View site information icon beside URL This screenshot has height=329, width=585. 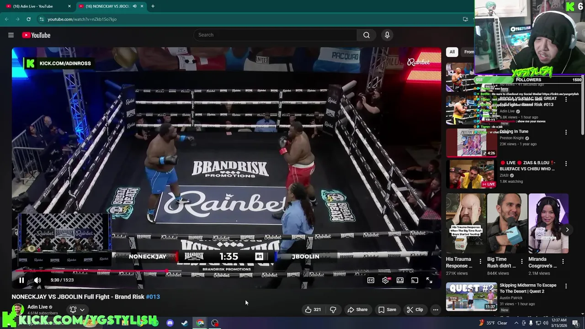(x=42, y=19)
